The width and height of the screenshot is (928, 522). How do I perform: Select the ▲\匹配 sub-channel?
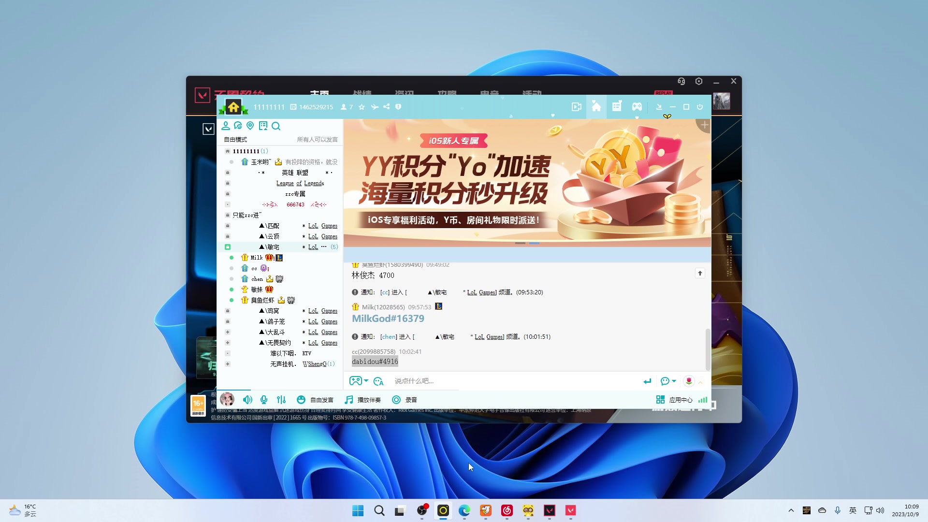pos(280,226)
